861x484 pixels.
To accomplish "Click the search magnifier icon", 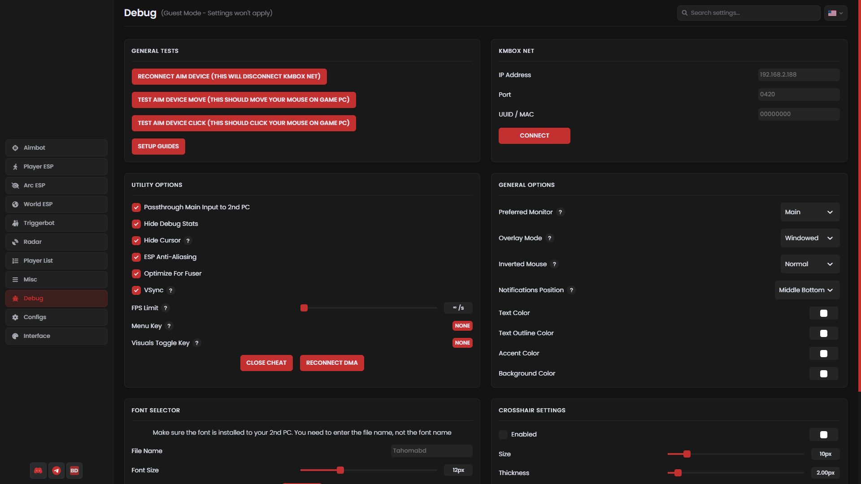I will coord(685,13).
